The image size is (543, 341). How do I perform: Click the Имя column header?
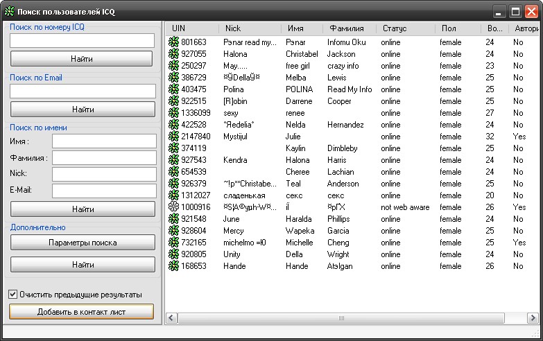coord(302,28)
